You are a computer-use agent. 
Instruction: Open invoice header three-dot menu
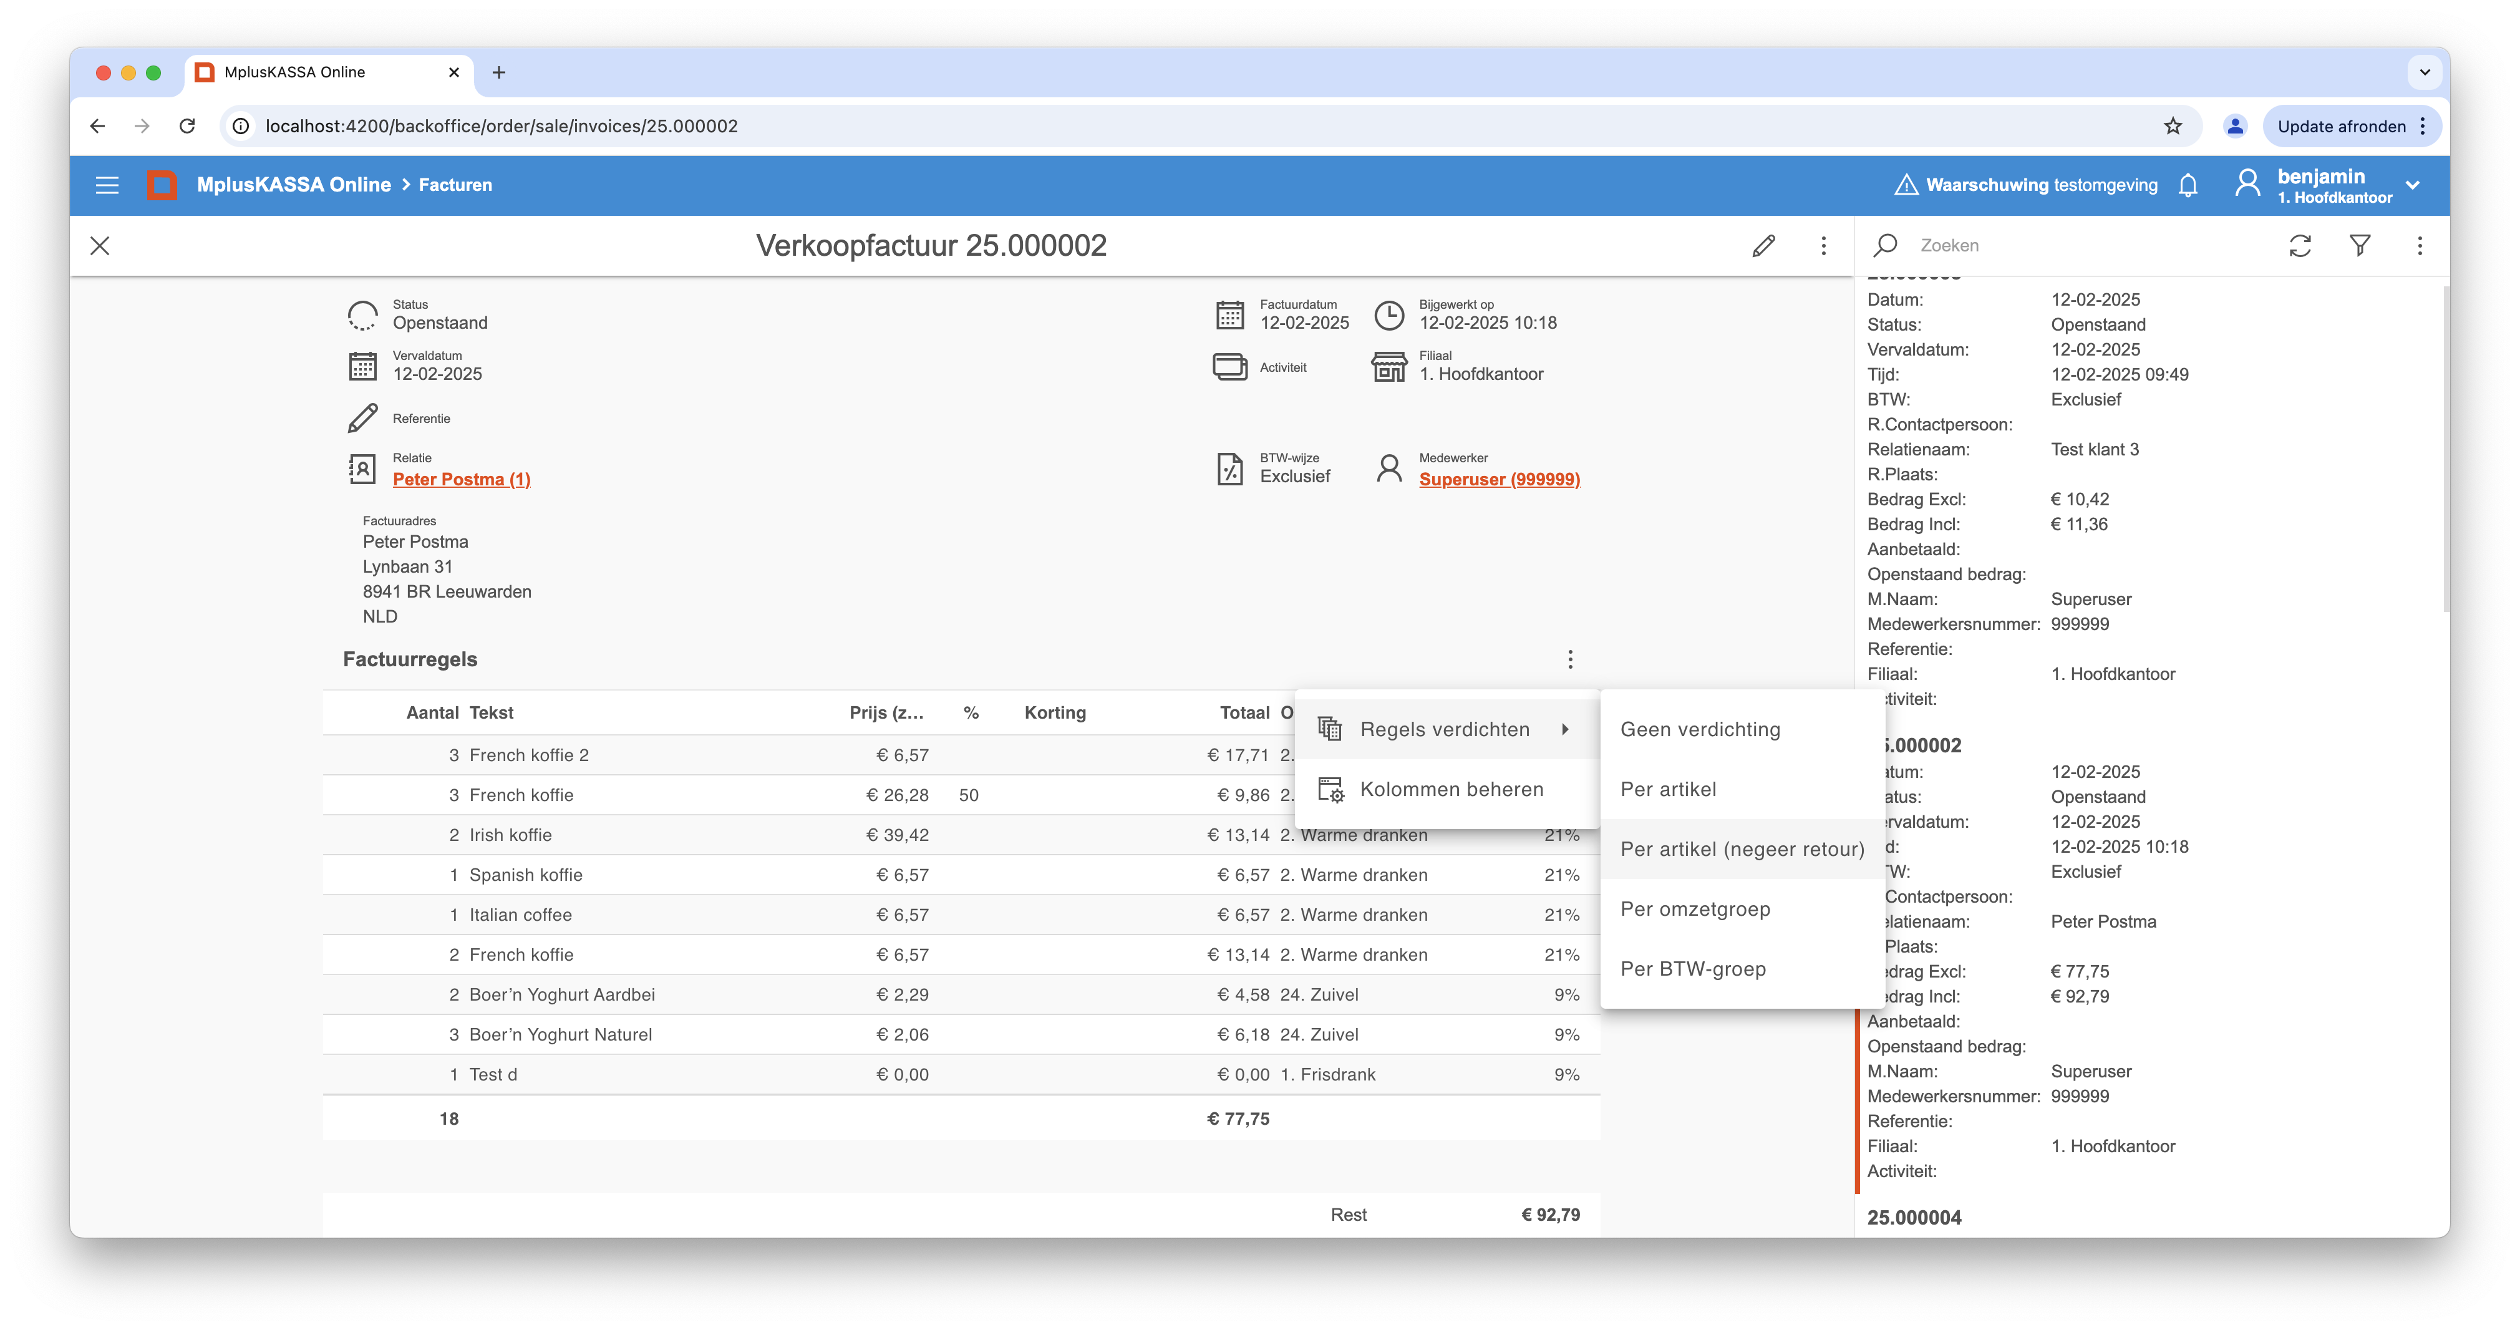click(x=1823, y=246)
